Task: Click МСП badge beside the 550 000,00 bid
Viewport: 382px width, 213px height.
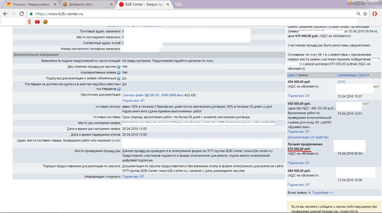Action: pos(366,104)
